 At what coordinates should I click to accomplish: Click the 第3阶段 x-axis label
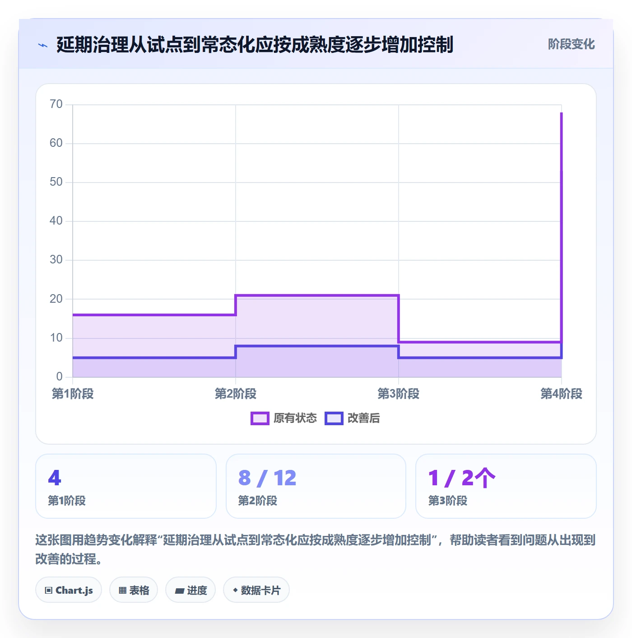click(399, 394)
